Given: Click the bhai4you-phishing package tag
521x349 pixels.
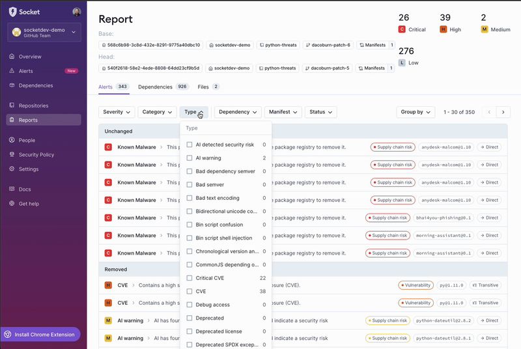Looking at the screenshot, I should coord(444,218).
